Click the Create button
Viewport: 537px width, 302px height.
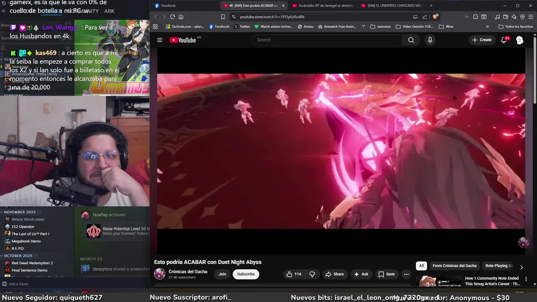tap(482, 40)
